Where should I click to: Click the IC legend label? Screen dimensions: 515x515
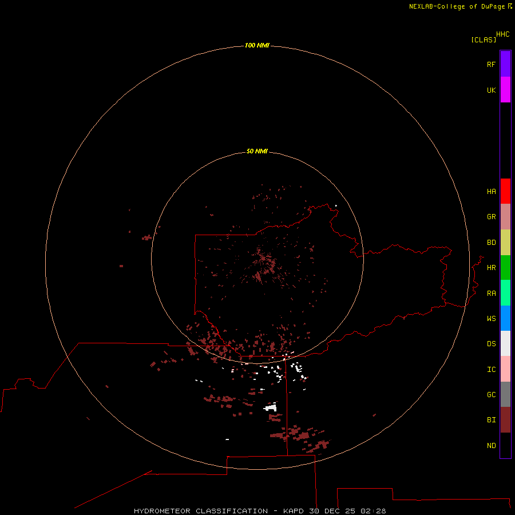pyautogui.click(x=491, y=370)
